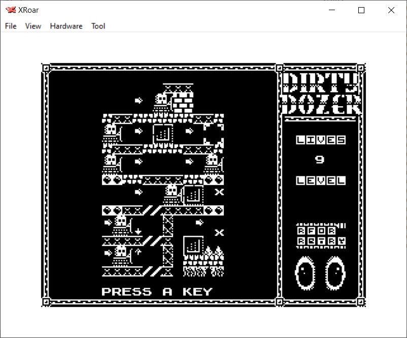
Task: Click the R FOR RETRY sign
Action: click(321, 236)
